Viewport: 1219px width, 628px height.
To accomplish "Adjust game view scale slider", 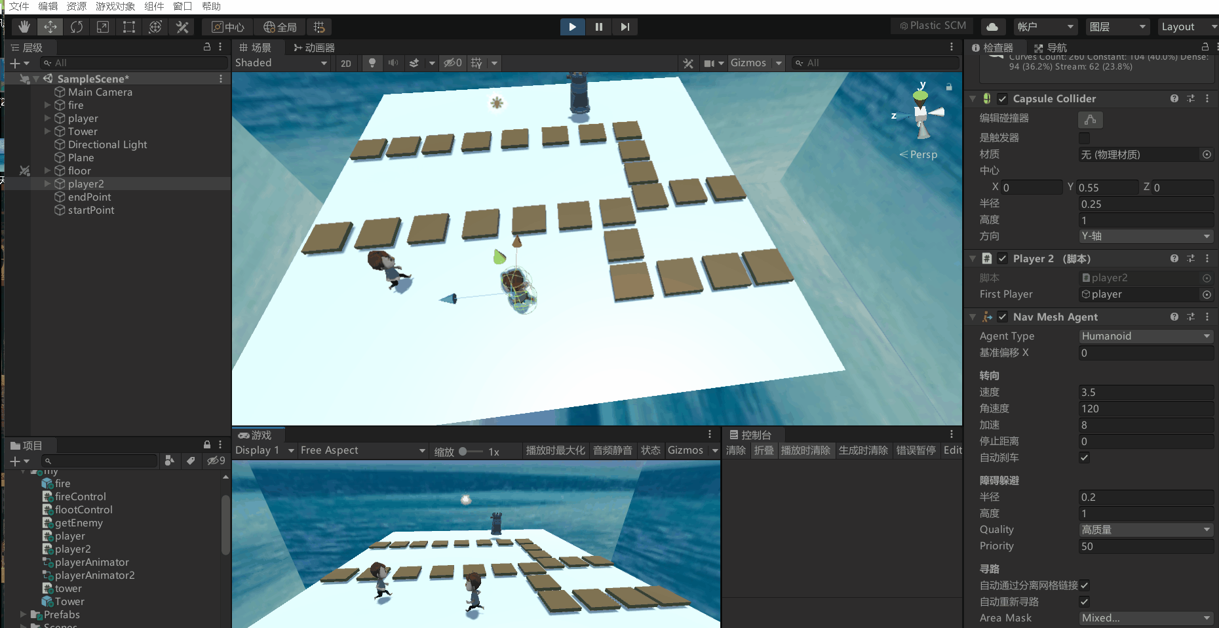I will click(x=471, y=451).
